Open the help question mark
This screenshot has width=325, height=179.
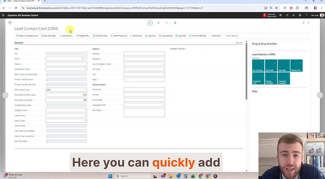pos(306,15)
